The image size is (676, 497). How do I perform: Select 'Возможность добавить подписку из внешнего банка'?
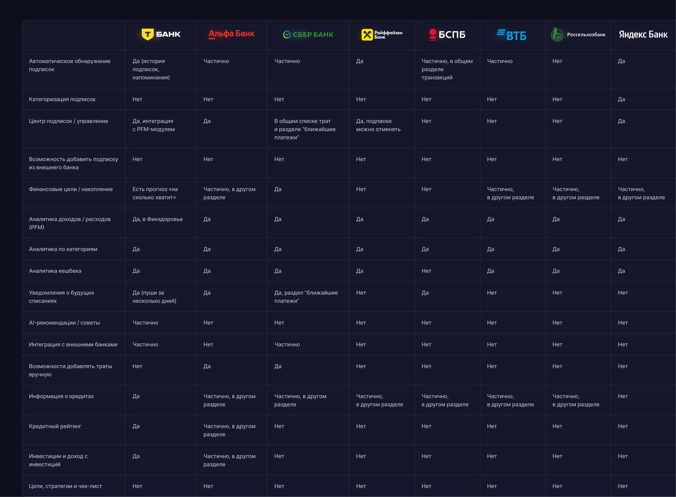click(x=74, y=163)
